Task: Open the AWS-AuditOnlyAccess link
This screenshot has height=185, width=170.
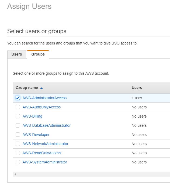Action: tap(41, 107)
